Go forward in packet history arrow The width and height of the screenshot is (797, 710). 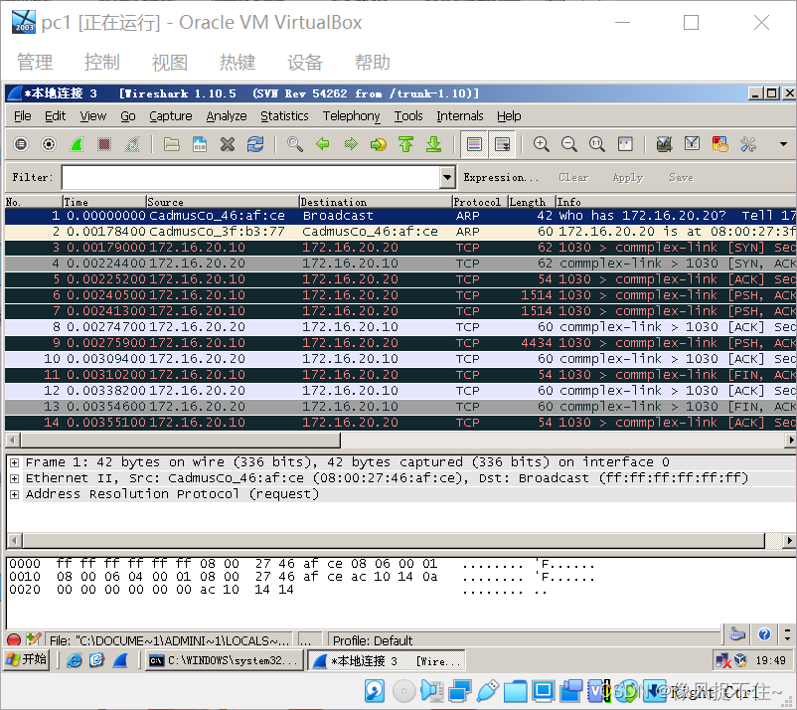[351, 144]
